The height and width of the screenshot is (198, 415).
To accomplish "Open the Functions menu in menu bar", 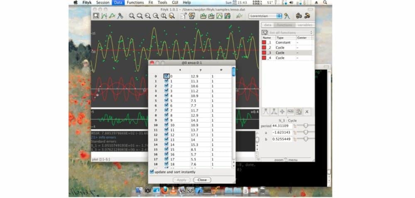I will 135,2.
